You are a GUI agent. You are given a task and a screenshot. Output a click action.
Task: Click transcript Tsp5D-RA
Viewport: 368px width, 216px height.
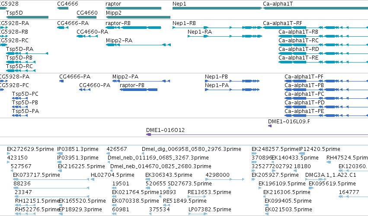pos(27,53)
